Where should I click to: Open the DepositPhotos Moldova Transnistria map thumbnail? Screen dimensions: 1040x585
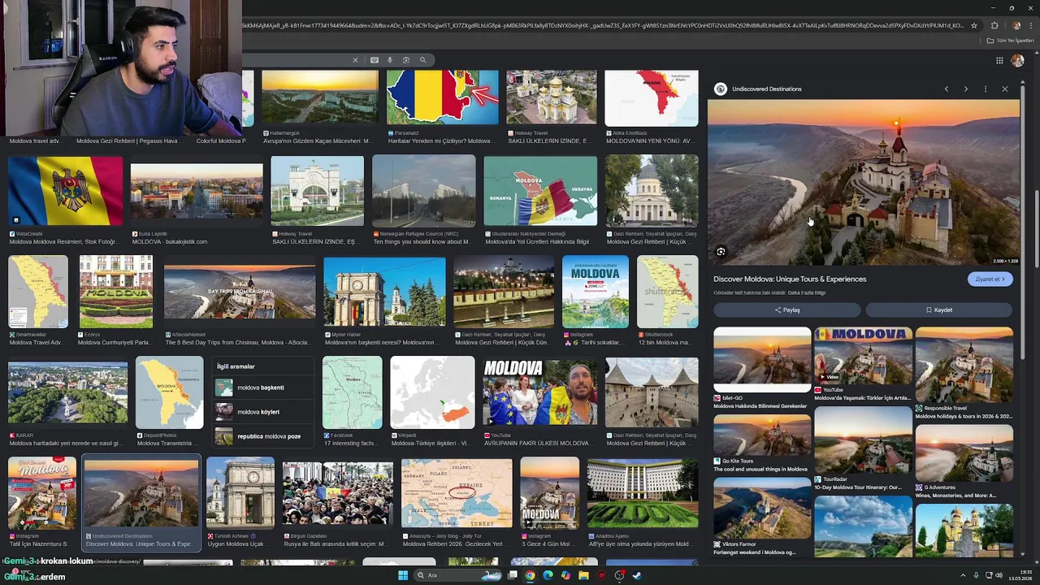pos(169,392)
